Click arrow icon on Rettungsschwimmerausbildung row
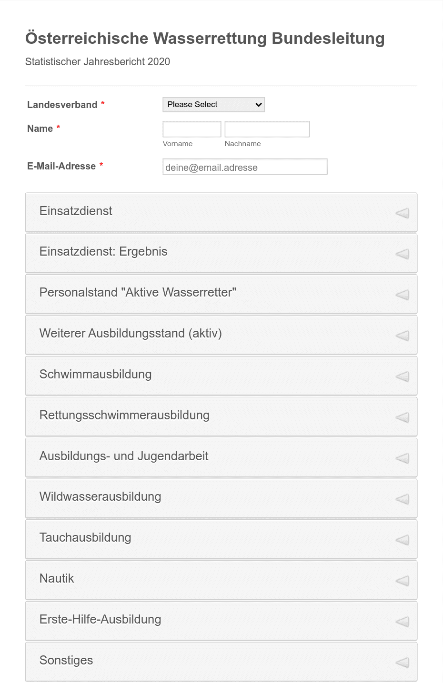This screenshot has width=443, height=683. (x=402, y=417)
